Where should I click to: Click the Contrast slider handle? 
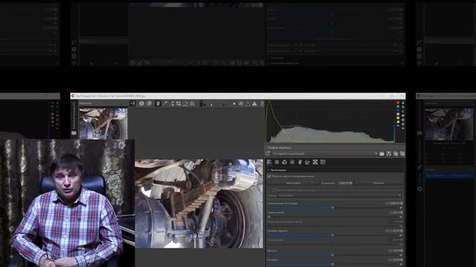click(332, 264)
